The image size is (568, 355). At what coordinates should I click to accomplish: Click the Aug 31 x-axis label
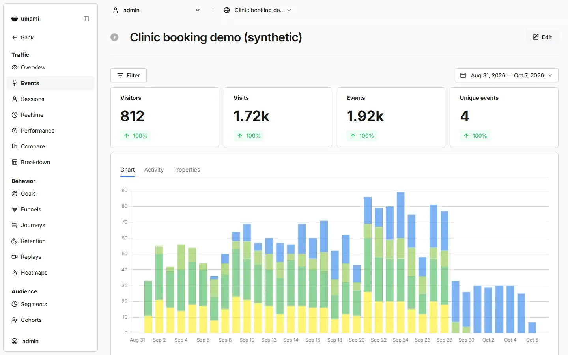pos(137,340)
